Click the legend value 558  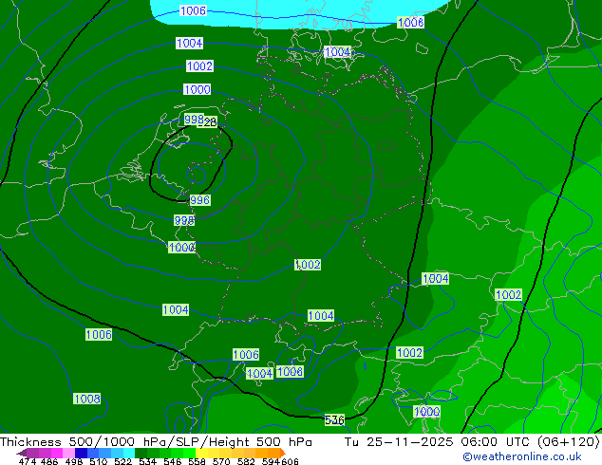(197, 461)
